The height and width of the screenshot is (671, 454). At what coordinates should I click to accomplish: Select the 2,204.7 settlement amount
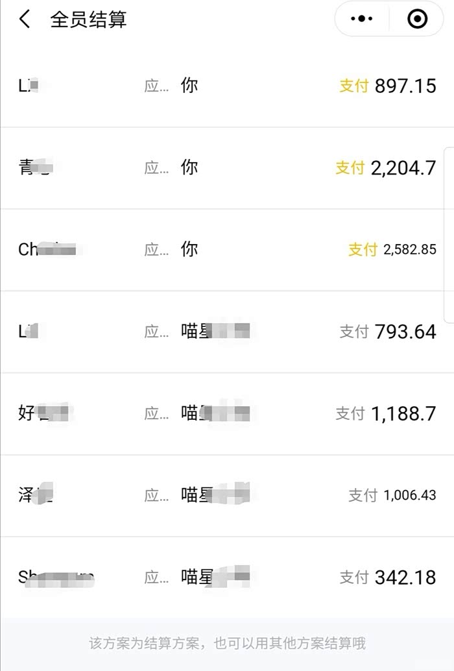point(403,167)
